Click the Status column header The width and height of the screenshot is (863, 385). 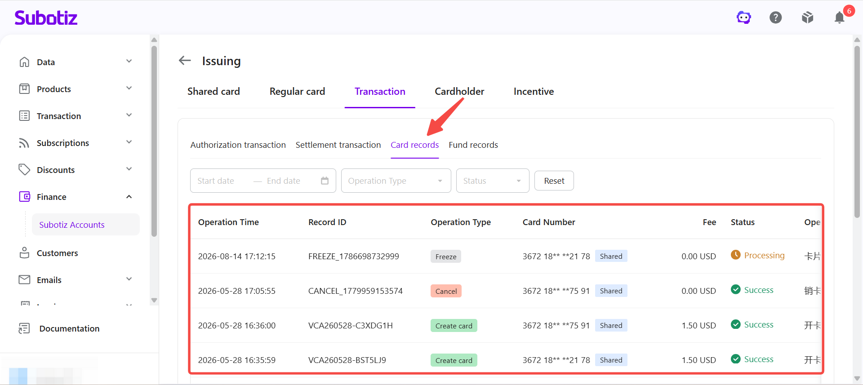tap(743, 222)
